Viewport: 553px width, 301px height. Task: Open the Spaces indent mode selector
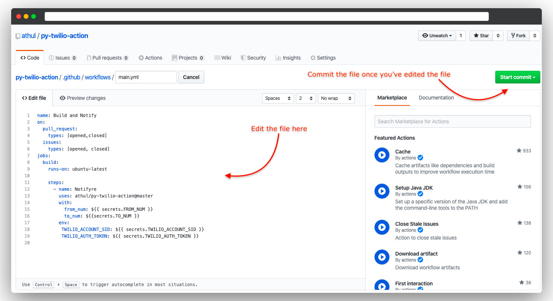[278, 98]
